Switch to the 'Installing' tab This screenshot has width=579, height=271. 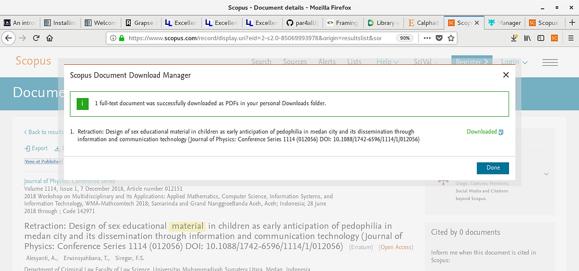(60, 23)
